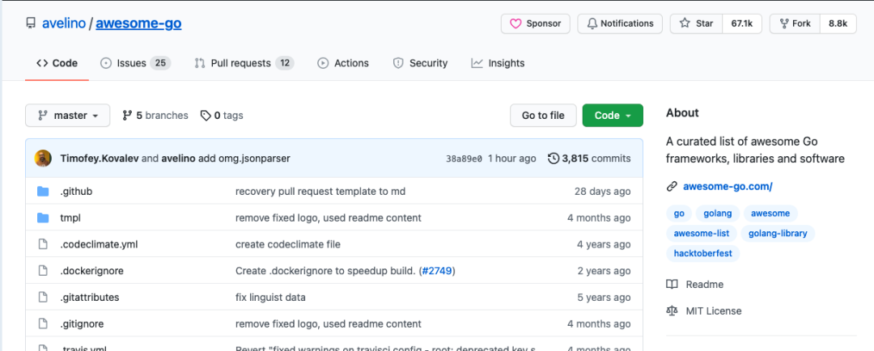Select the 'awesome-list' topic tag

click(702, 234)
